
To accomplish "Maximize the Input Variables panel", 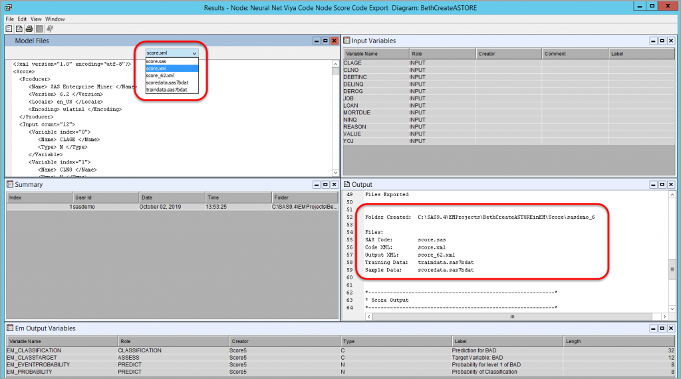I will point(662,41).
